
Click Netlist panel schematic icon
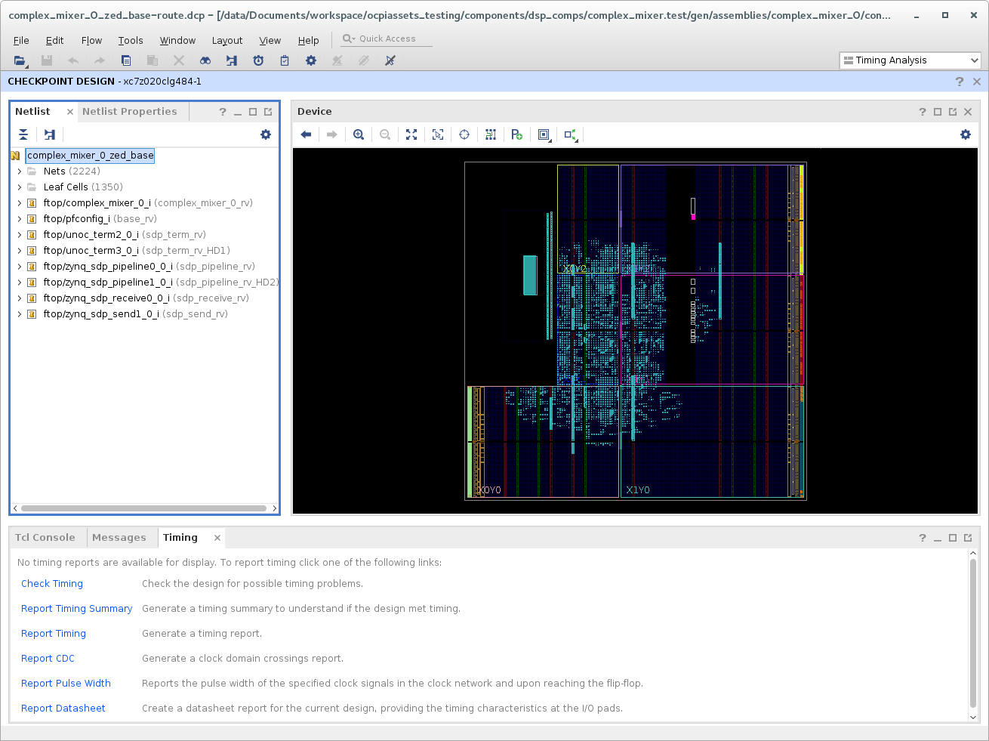point(50,134)
